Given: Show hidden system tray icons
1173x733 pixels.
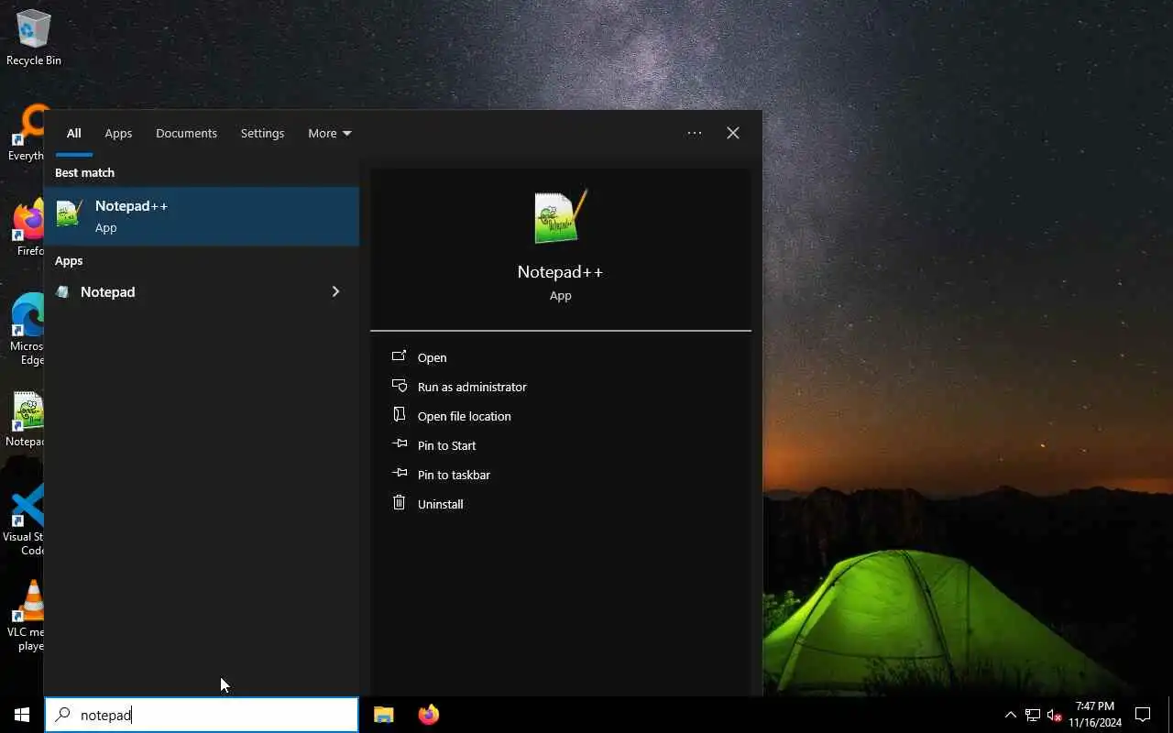Looking at the screenshot, I should pos(1010,715).
